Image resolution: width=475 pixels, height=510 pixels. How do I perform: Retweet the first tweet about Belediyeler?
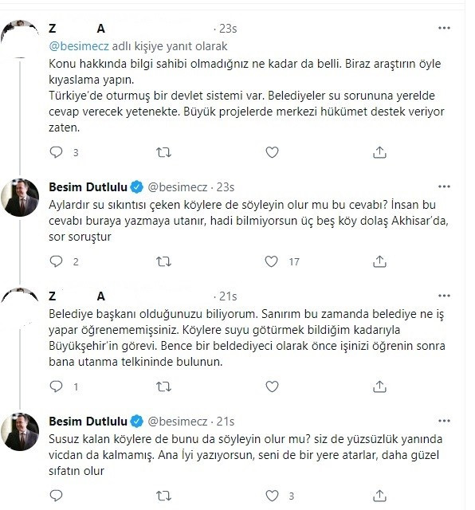tap(163, 152)
